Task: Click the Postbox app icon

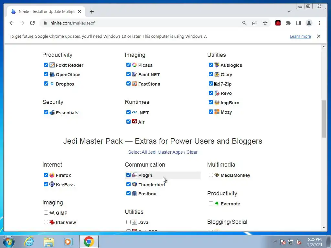Action: tap(134, 193)
